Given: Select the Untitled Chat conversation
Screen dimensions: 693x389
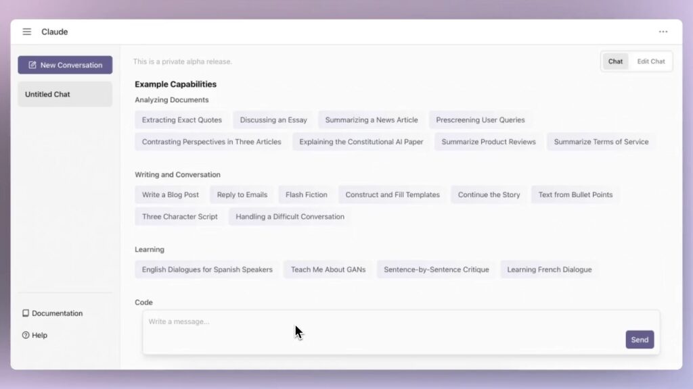Looking at the screenshot, I should 64,95.
